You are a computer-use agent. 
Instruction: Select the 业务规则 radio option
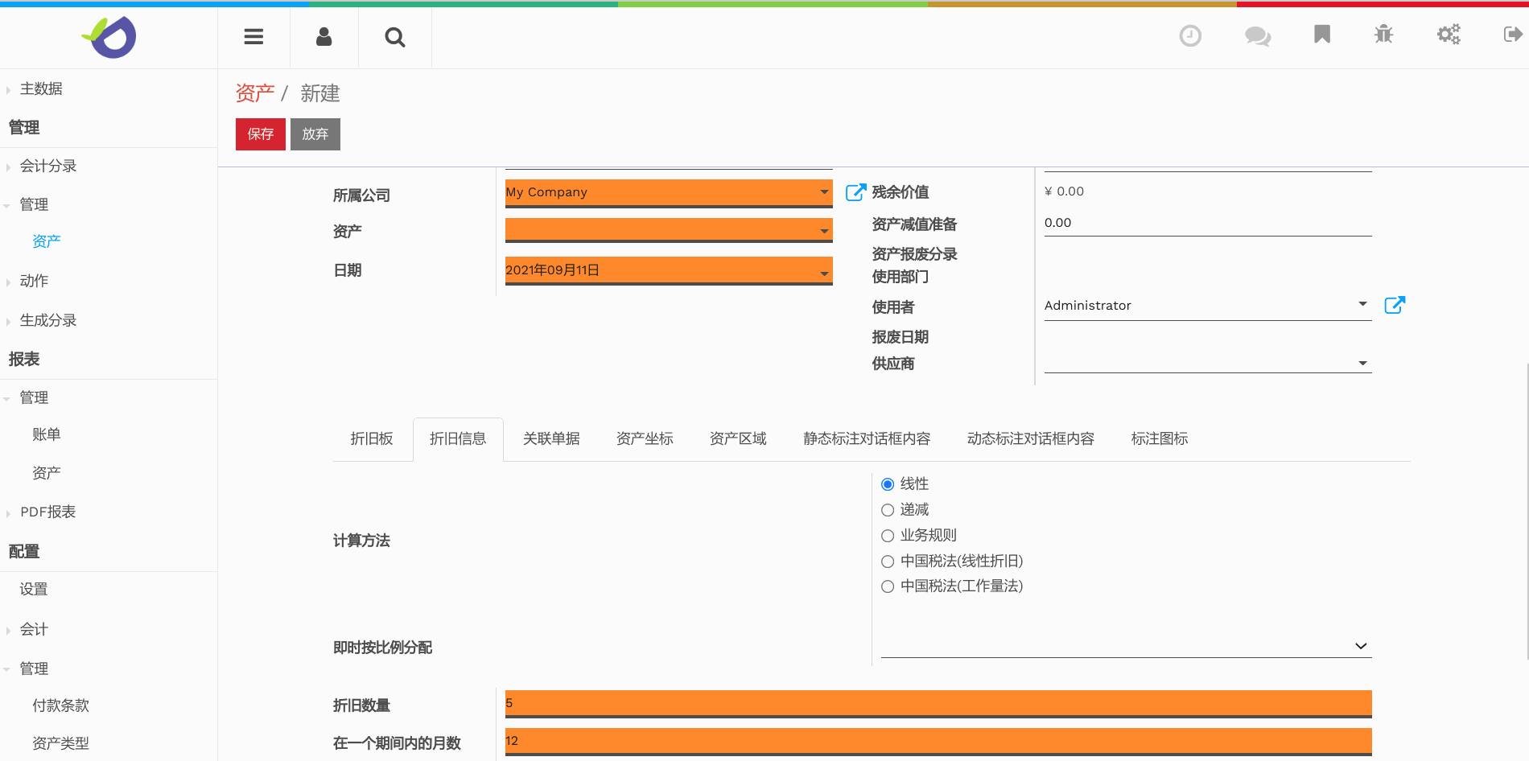click(888, 536)
